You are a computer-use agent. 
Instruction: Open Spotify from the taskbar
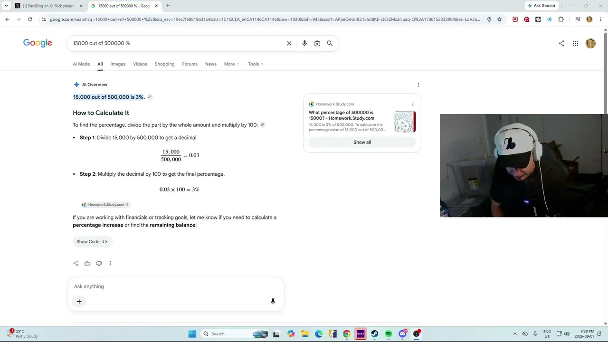389,334
